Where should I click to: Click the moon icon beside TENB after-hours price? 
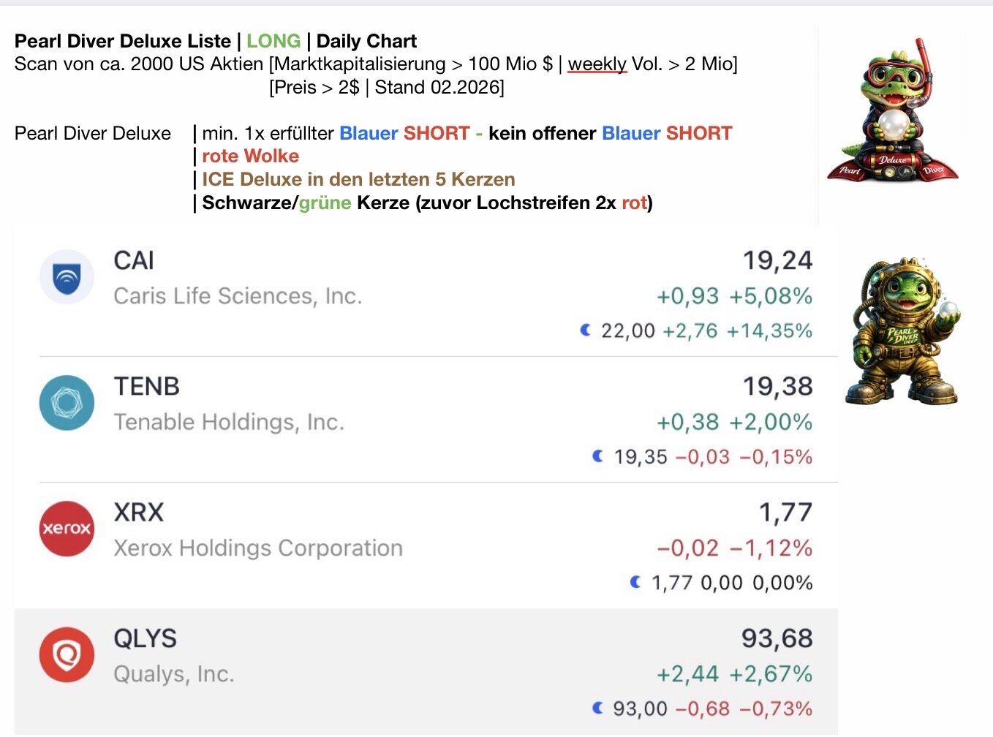point(598,456)
